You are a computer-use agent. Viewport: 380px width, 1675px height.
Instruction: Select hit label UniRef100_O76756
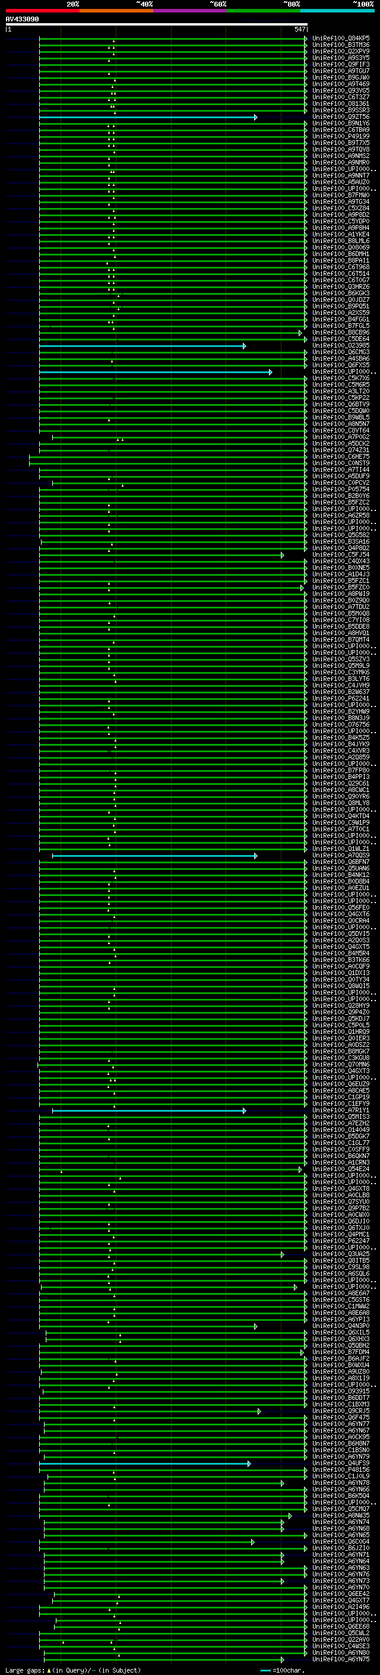click(341, 725)
